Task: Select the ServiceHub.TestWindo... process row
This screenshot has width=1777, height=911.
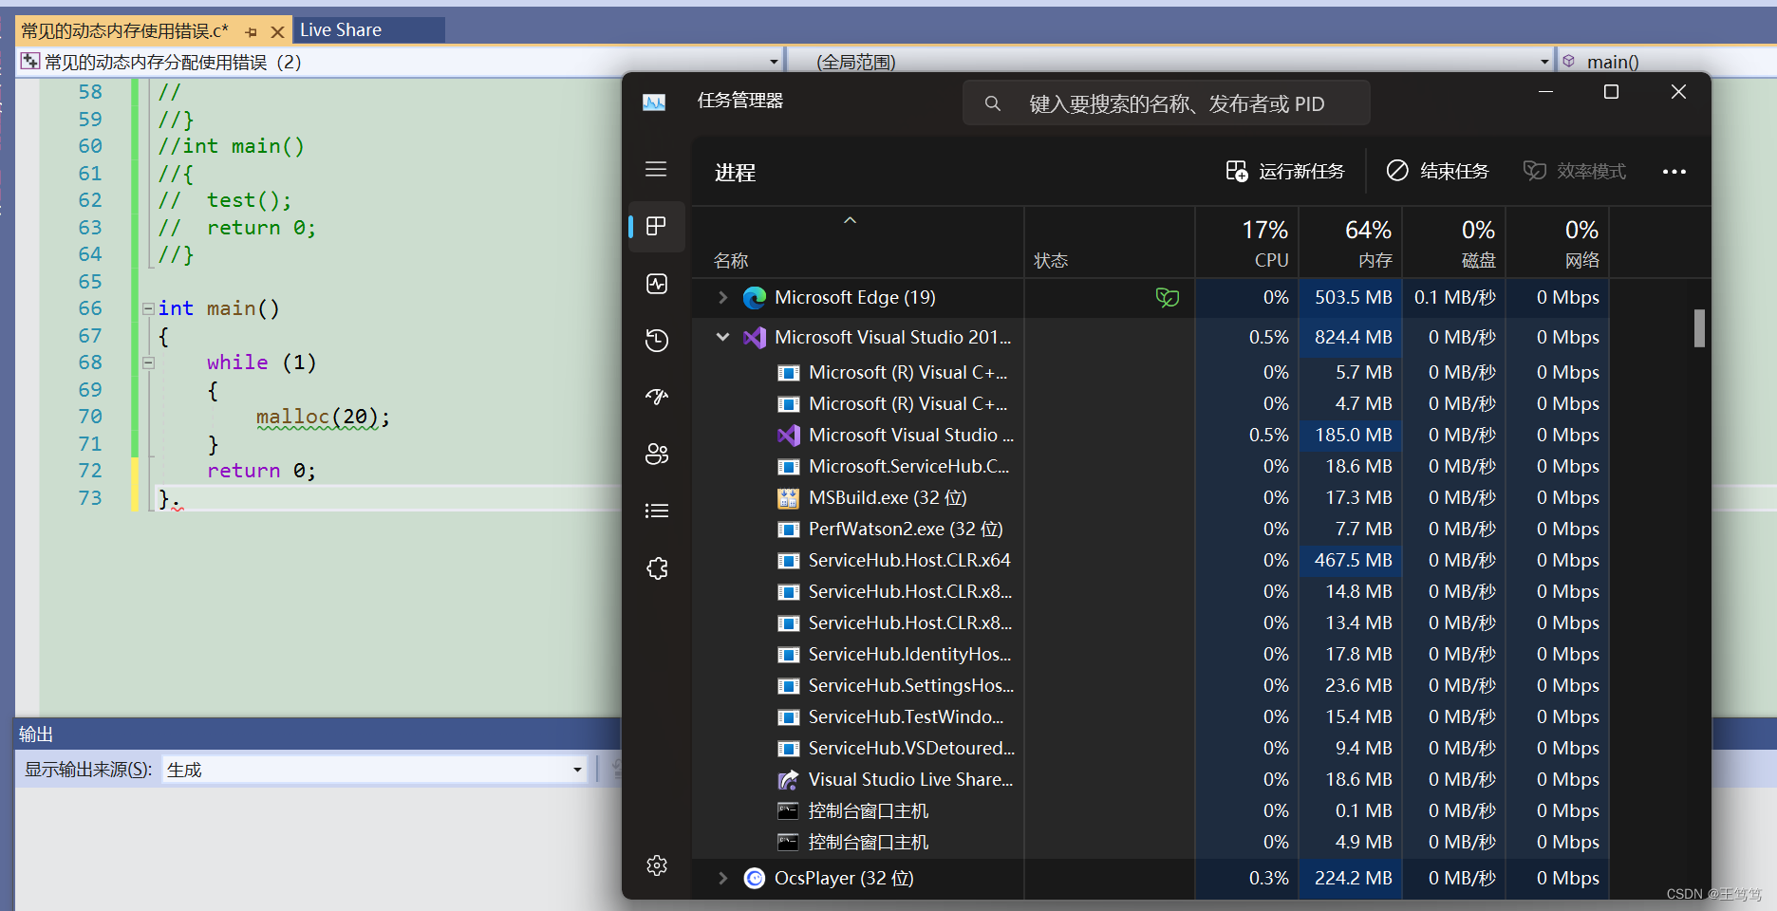Action: 1150,717
